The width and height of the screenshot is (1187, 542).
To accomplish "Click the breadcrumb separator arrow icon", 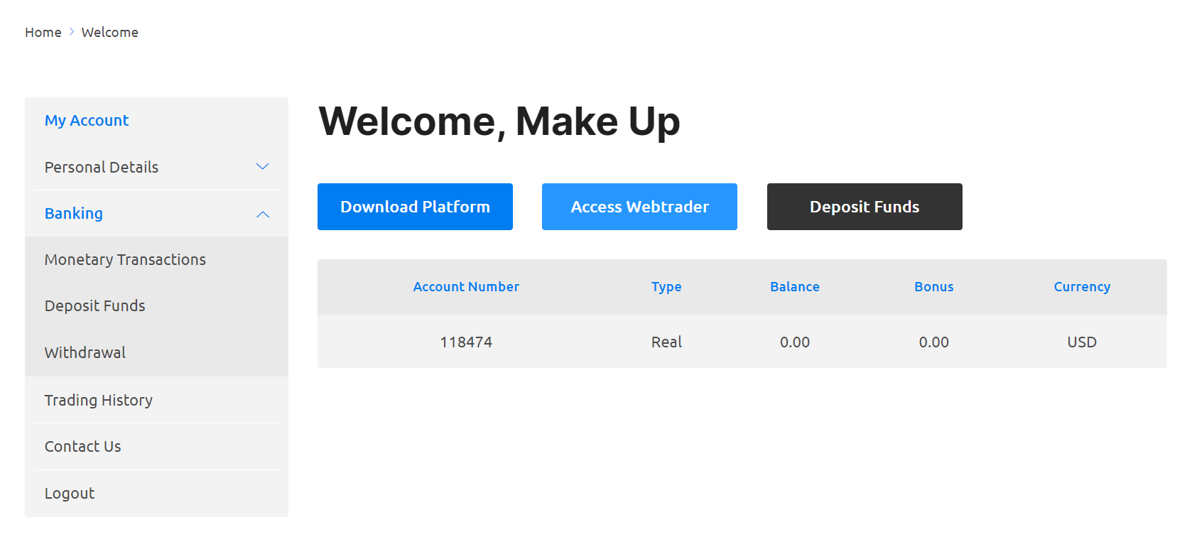I will [72, 32].
